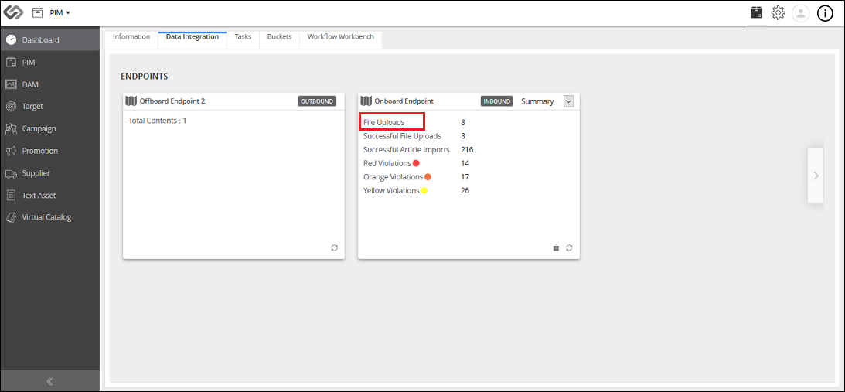Open Campaign in the sidebar

coord(49,128)
